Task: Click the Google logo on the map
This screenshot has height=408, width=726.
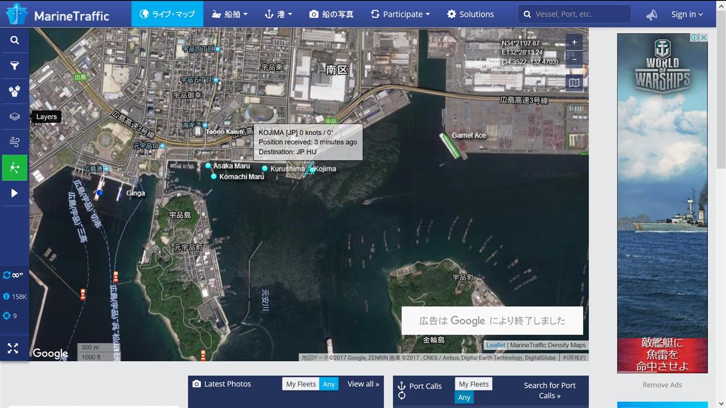Action: click(x=50, y=354)
